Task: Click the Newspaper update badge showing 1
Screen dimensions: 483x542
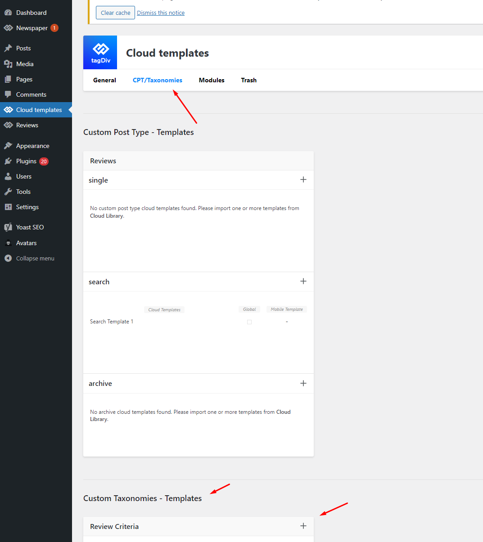Action: 54,28
